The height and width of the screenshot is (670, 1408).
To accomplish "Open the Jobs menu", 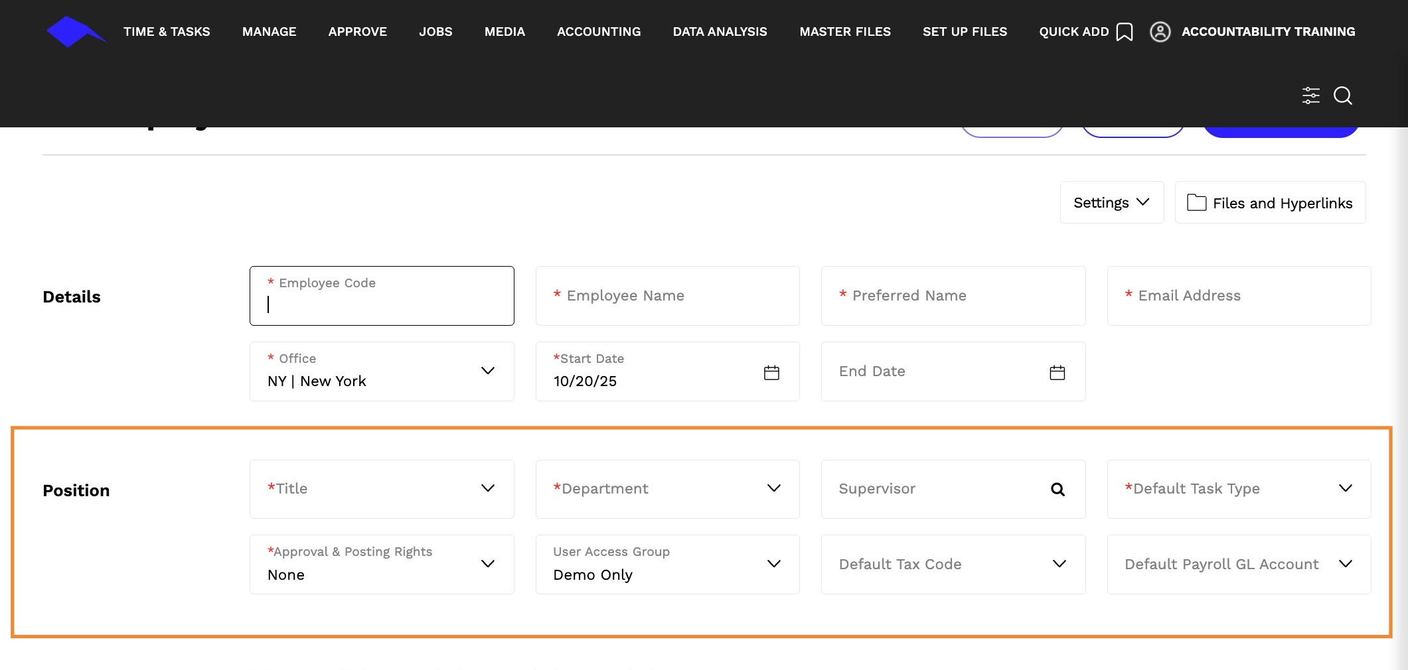I will tap(435, 32).
